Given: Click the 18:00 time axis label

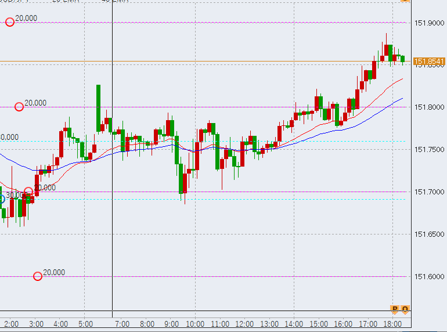Looking at the screenshot, I should [x=393, y=324].
